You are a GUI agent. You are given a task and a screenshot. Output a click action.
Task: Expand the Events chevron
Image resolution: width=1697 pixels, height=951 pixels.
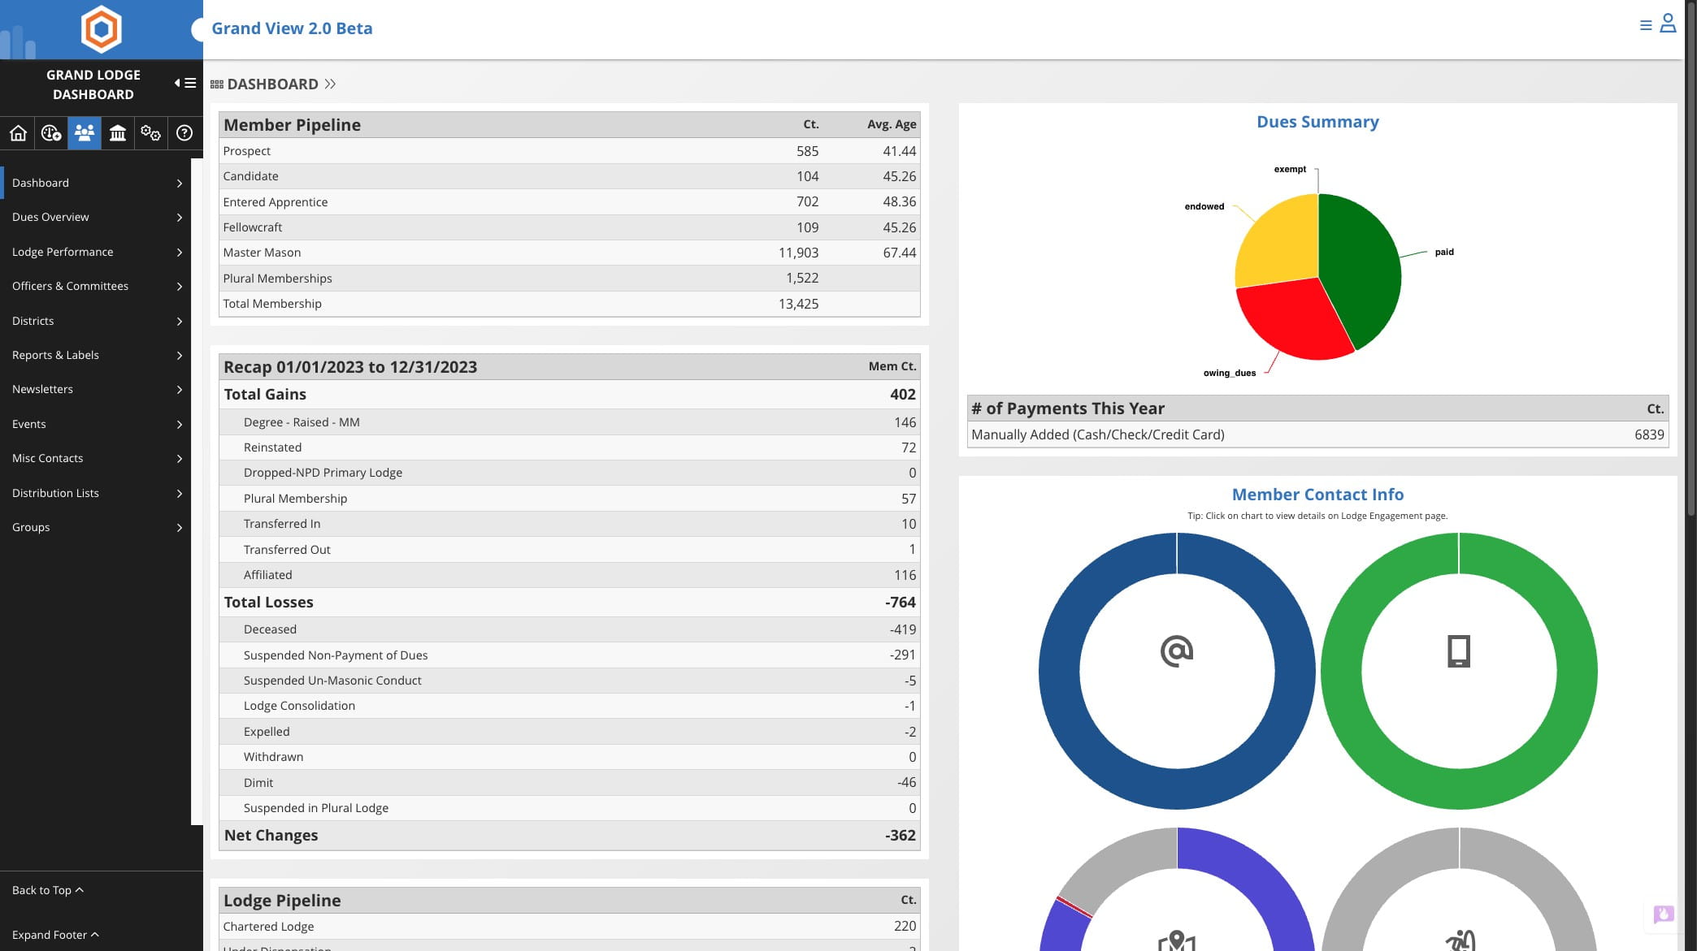pyautogui.click(x=180, y=425)
